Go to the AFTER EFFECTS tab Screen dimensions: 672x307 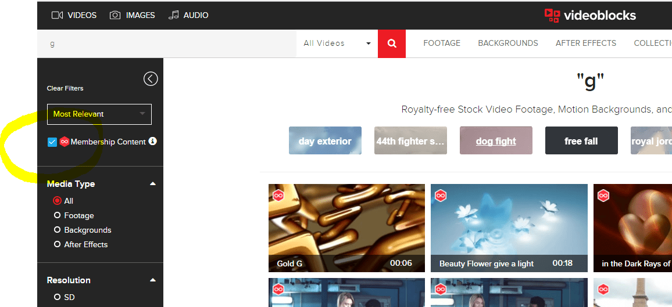click(586, 43)
